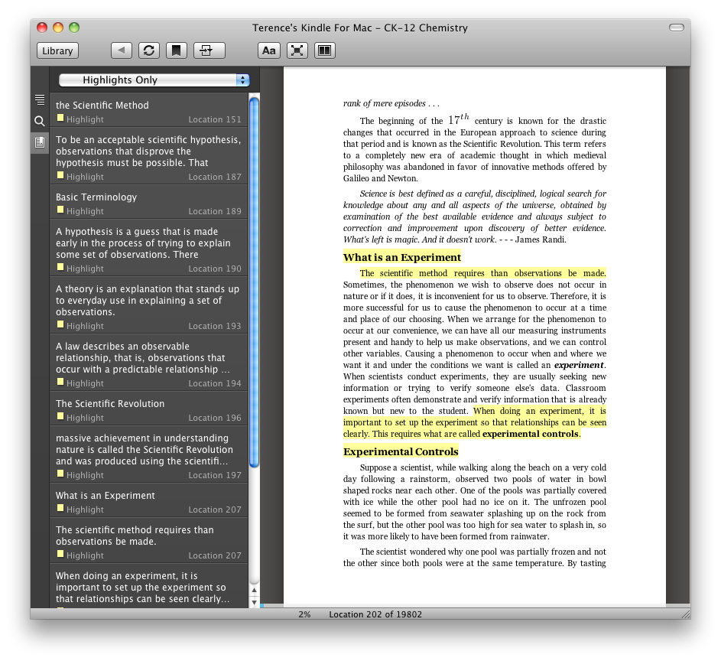Image resolution: width=721 pixels, height=661 pixels.
Task: Click the dropdown's up-down stepper arrows
Action: (242, 80)
